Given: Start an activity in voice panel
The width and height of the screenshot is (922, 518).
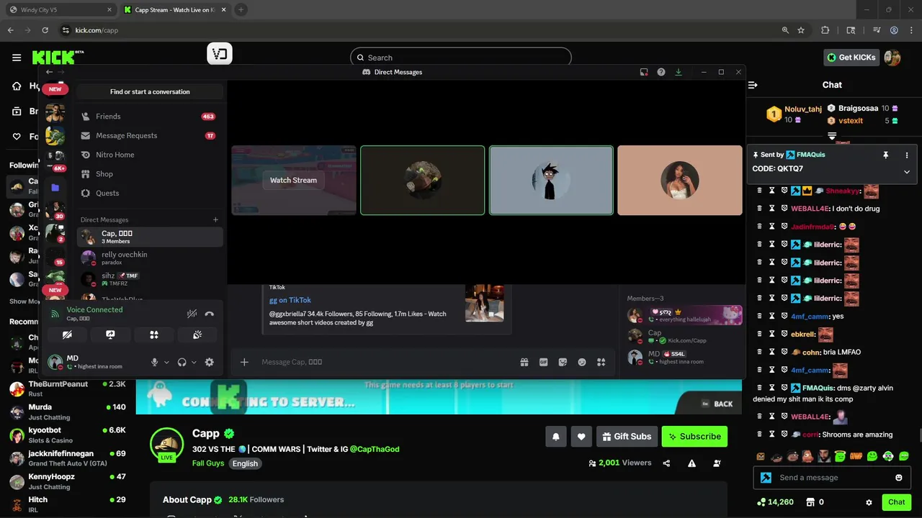Looking at the screenshot, I should point(153,335).
